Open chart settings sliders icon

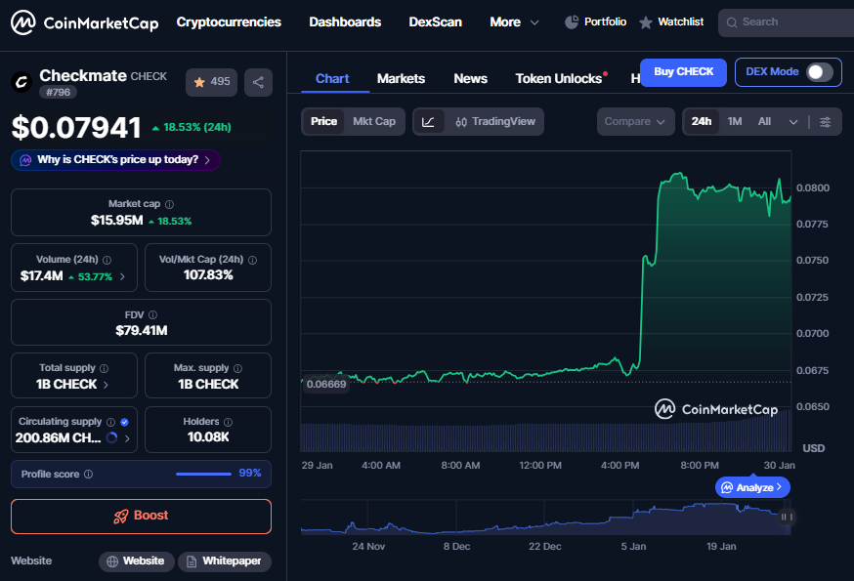[x=825, y=122]
